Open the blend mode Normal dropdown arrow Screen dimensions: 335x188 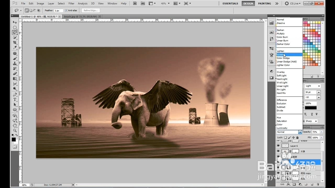tap(300, 132)
